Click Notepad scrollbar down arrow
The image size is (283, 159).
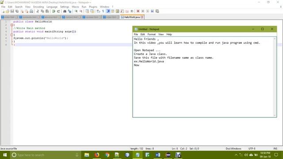(x=275, y=115)
